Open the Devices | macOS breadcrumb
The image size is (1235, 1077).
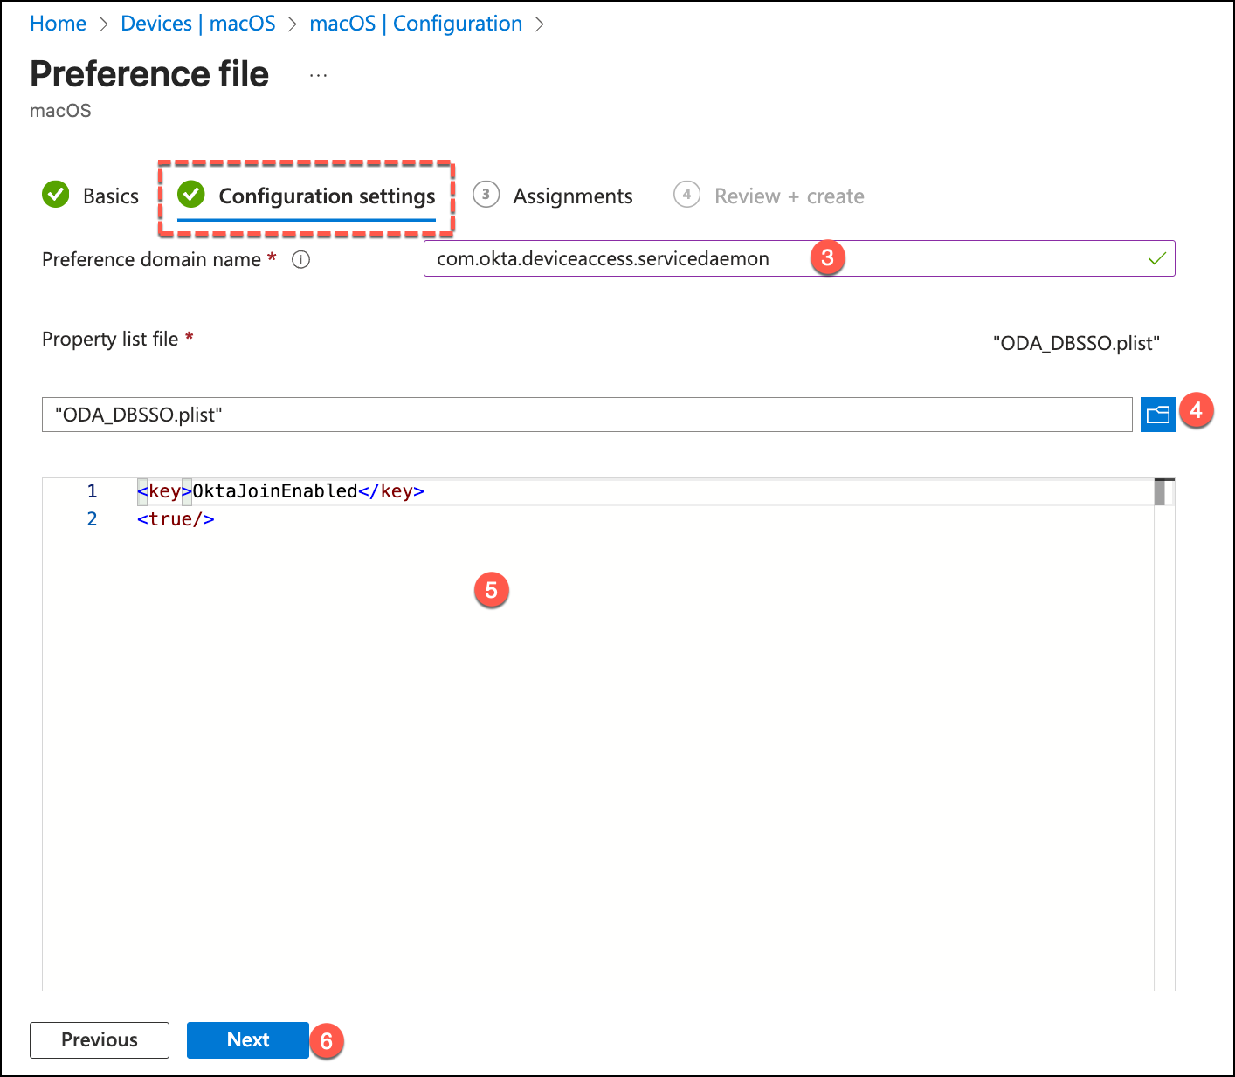pyautogui.click(x=197, y=24)
